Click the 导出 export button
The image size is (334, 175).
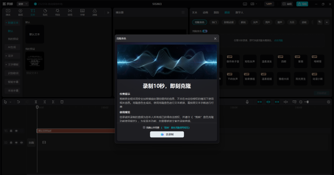(302, 4)
